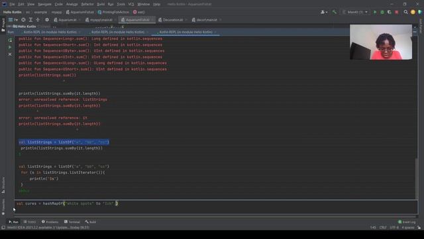Click the Select Opened File target icon
424x239 pixels.
(x=24, y=20)
